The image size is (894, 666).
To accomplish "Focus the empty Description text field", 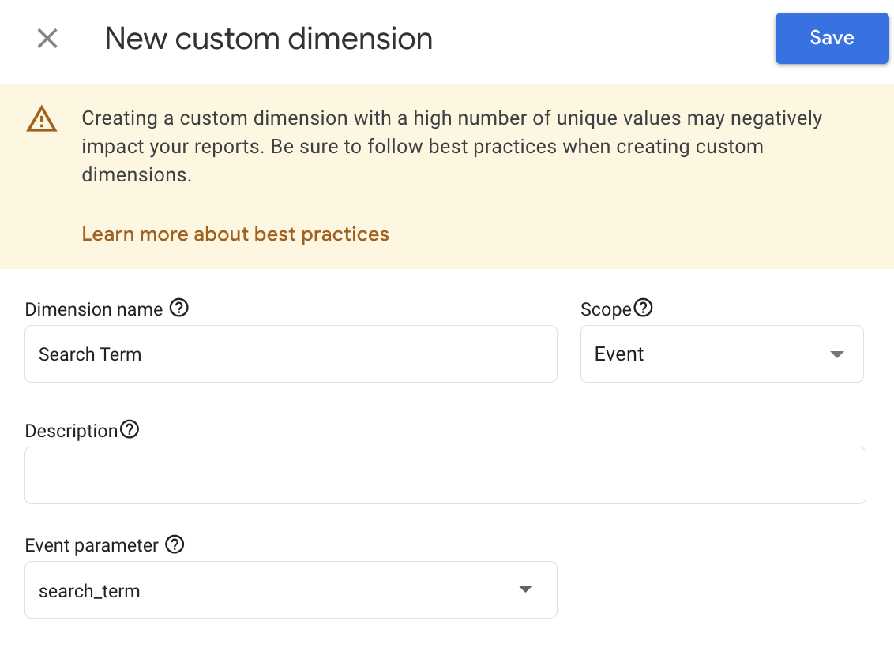I will 445,476.
